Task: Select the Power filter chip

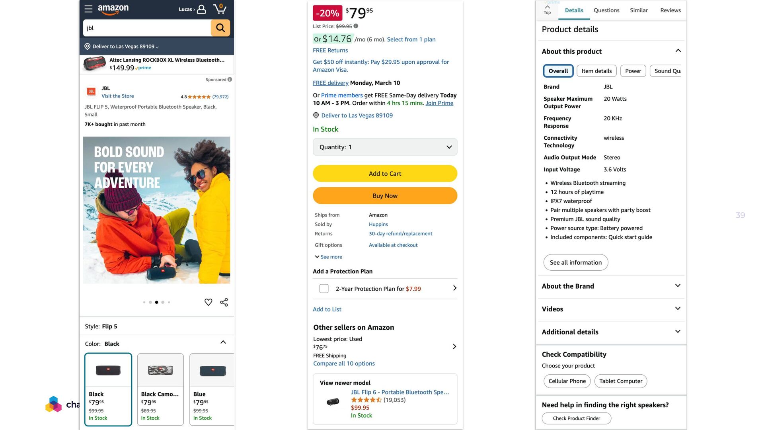Action: pyautogui.click(x=633, y=71)
